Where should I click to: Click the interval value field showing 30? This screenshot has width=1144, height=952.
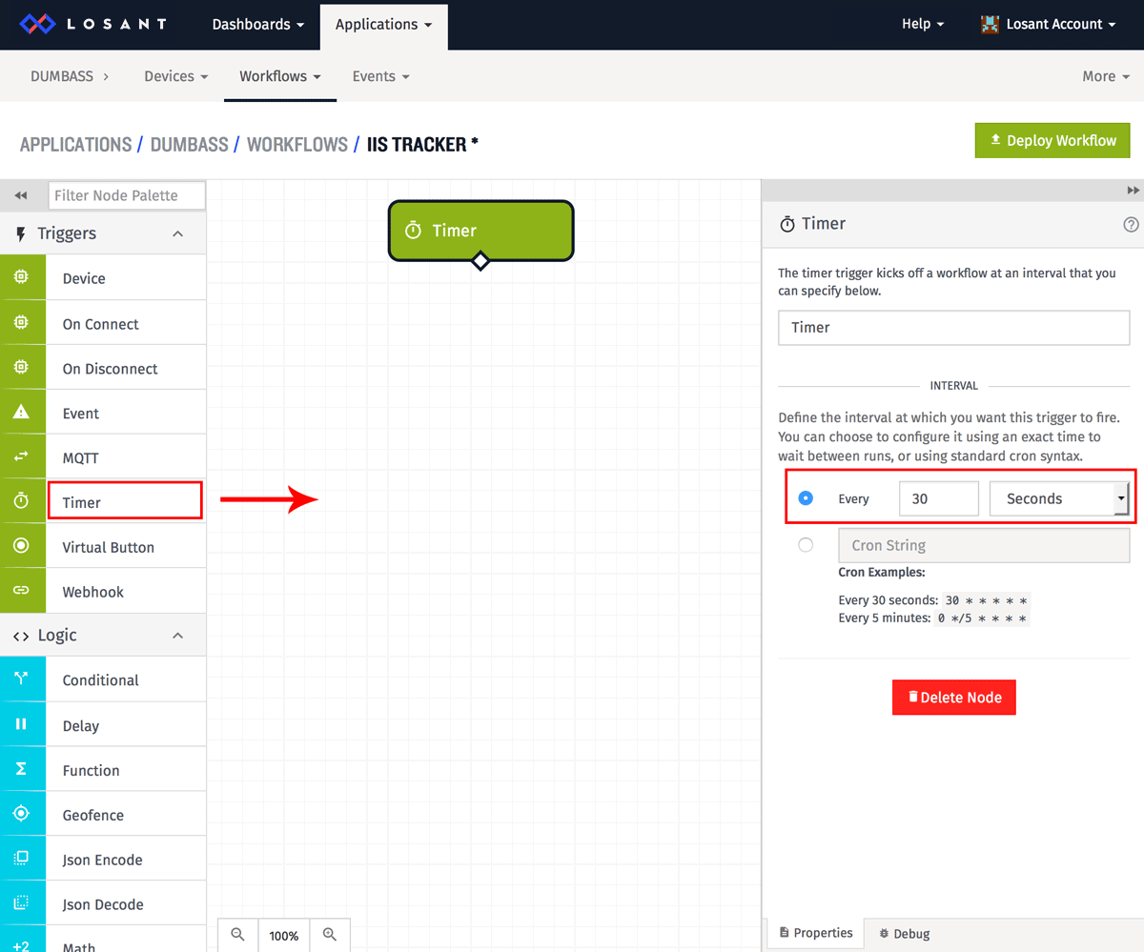(x=938, y=498)
